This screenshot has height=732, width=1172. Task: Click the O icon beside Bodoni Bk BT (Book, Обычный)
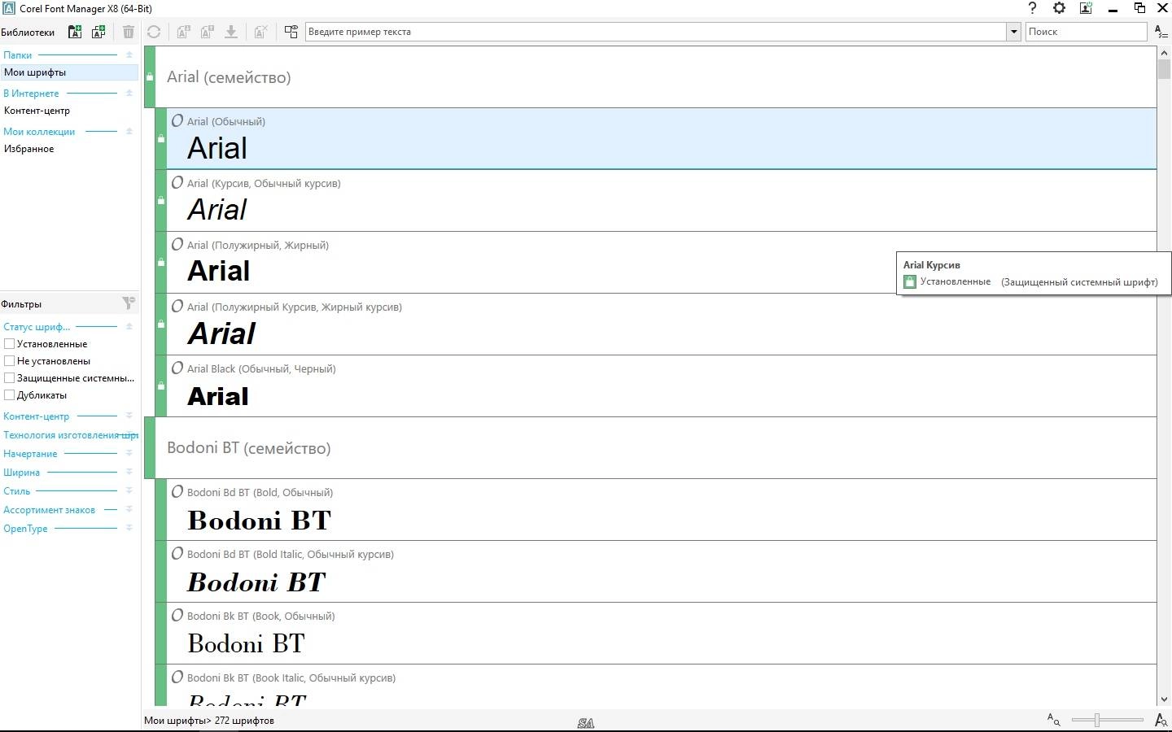177,615
